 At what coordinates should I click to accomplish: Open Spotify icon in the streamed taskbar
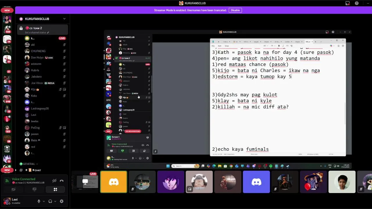click(271, 166)
